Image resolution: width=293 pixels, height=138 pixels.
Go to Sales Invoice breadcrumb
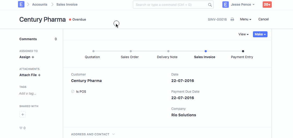[x=67, y=5]
